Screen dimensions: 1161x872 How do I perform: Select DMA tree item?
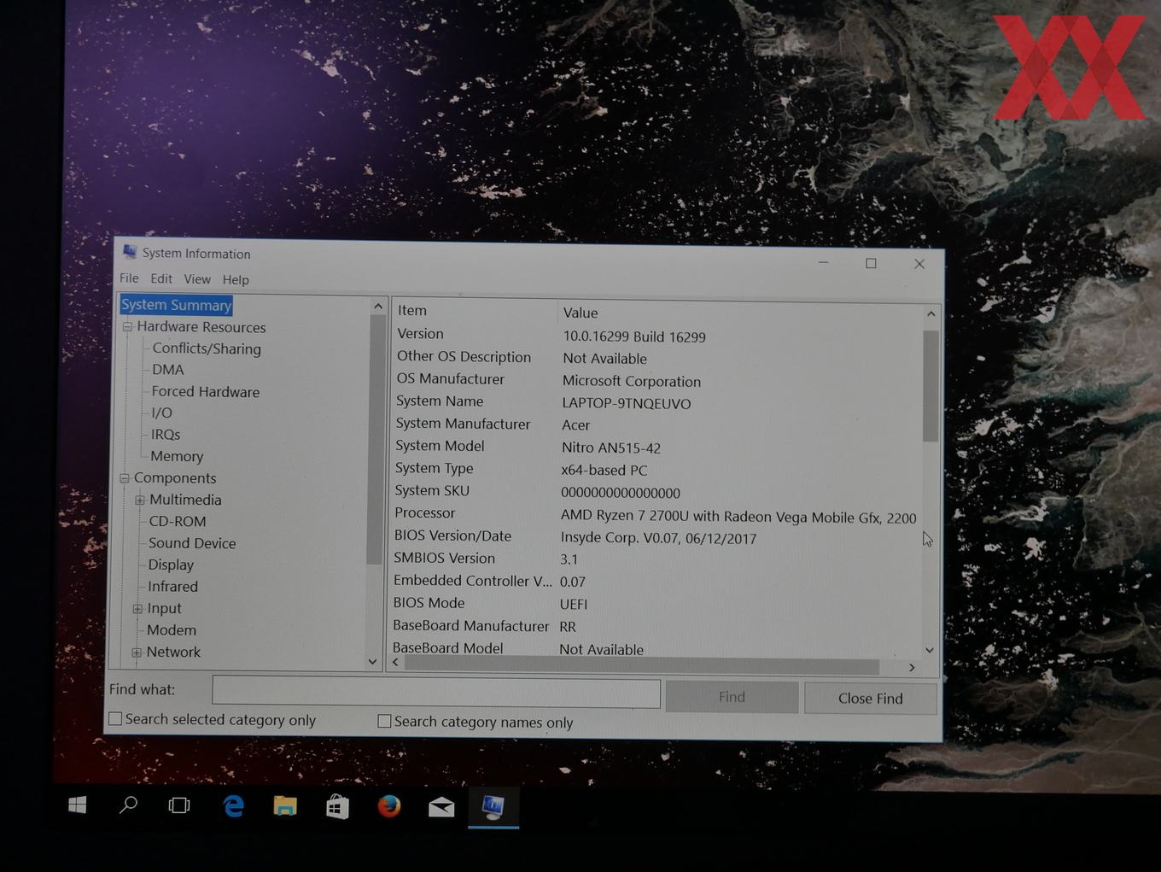168,370
